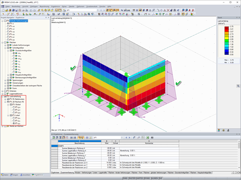
Task: Click the filter icon in Panel bottom
Action: [228, 130]
